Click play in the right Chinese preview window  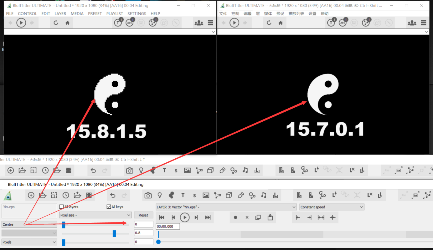pyautogui.click(x=234, y=23)
